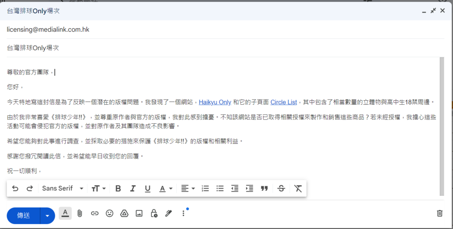The width and height of the screenshot is (453, 229).
Task: Minimize the compose window
Action: point(424,11)
